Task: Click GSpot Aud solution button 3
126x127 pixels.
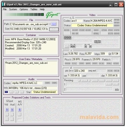Action: click(12, 119)
